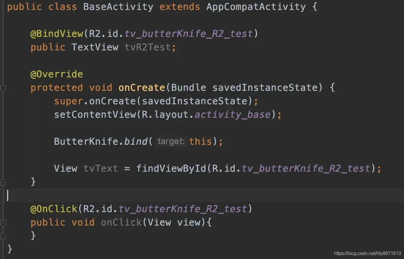Viewport: 404px width, 259px height.
Task: Collapse the onCreate method fold marker
Action: pos(3,88)
